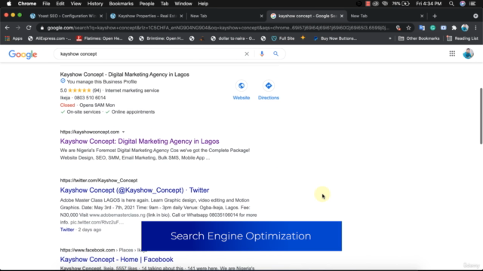Open macOS Spotlight search

click(451, 4)
